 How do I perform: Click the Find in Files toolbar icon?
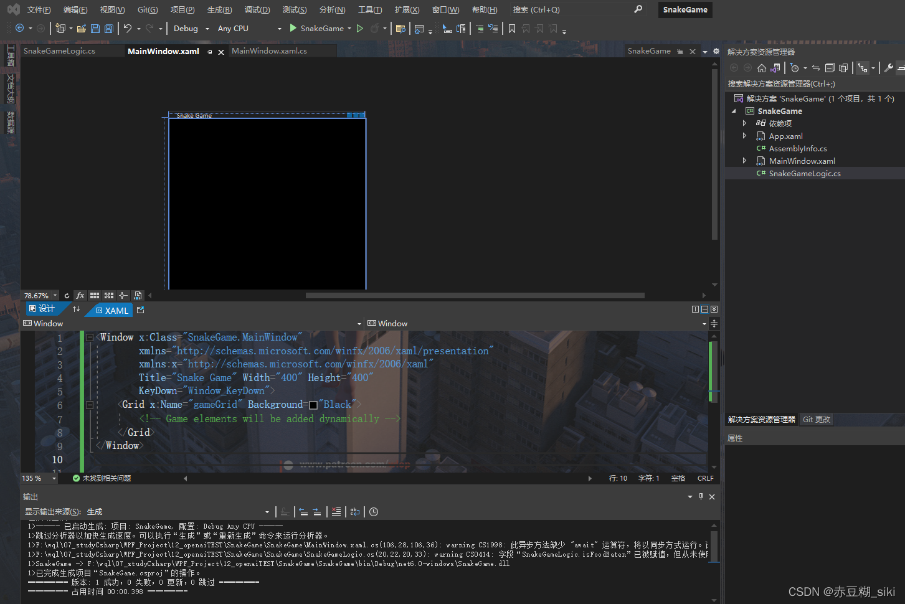click(400, 28)
